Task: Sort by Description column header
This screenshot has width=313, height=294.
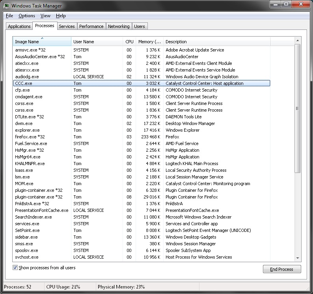Action: click(x=217, y=42)
